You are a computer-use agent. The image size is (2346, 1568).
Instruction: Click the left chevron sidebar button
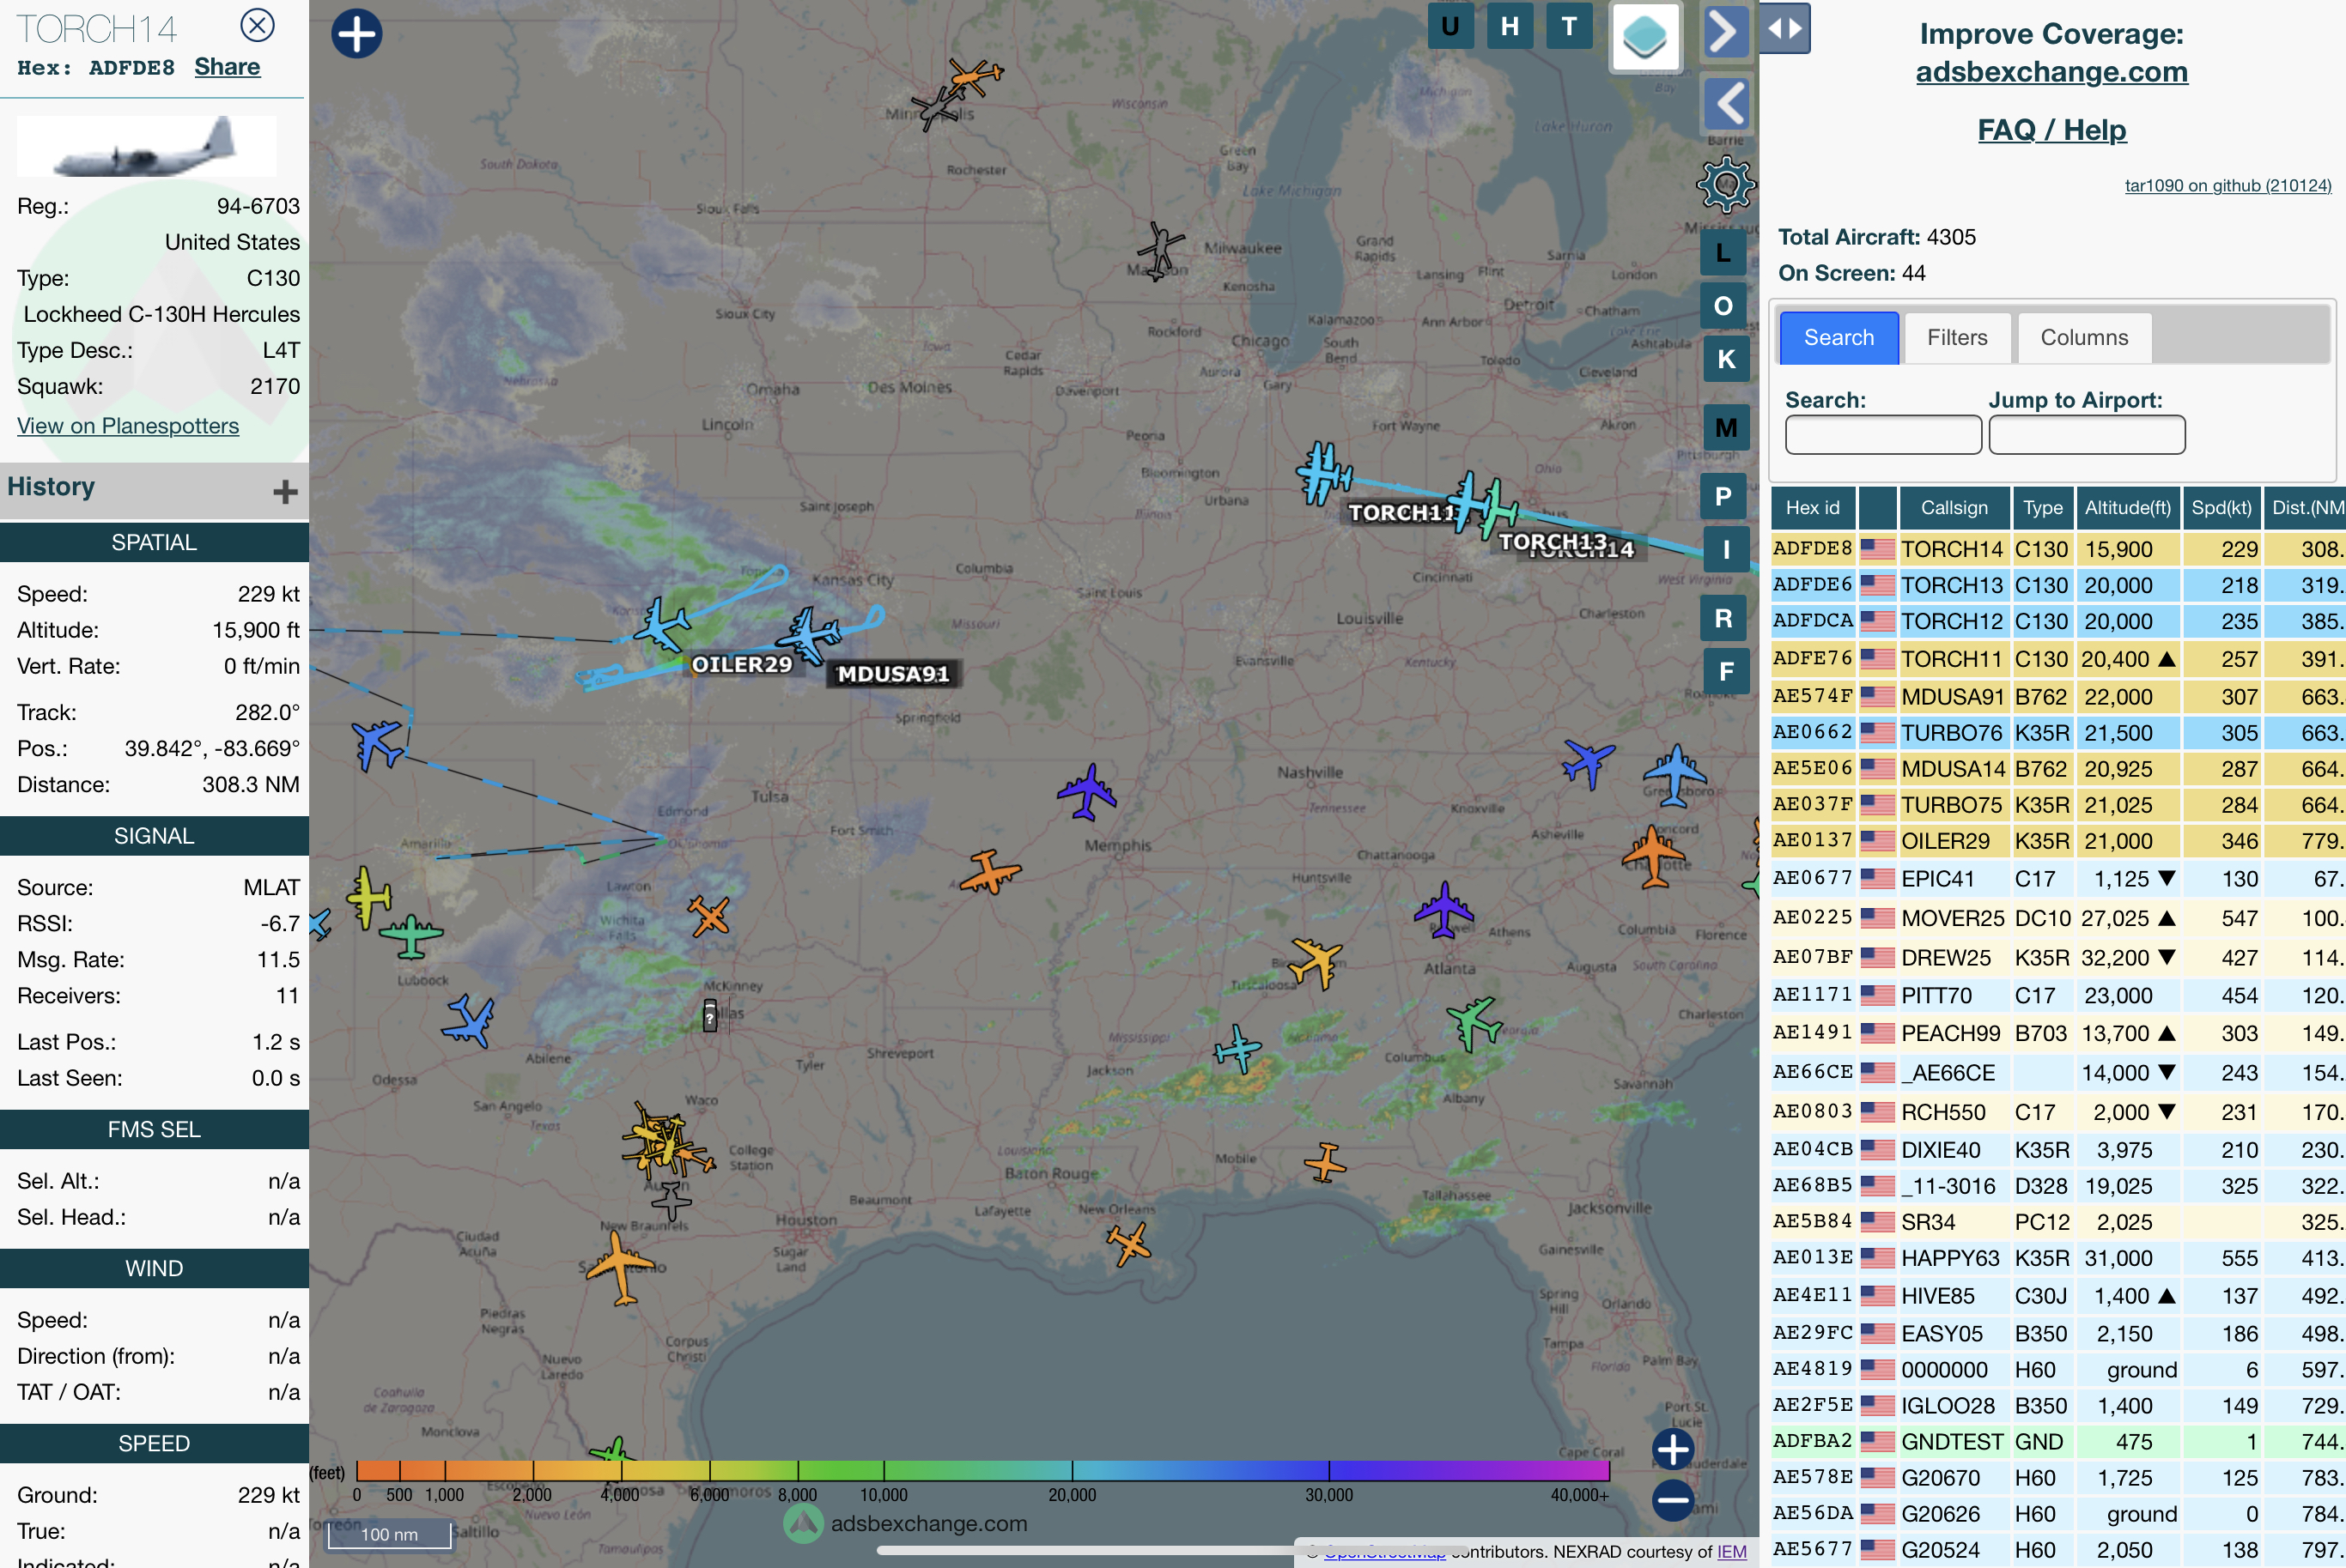1726,103
